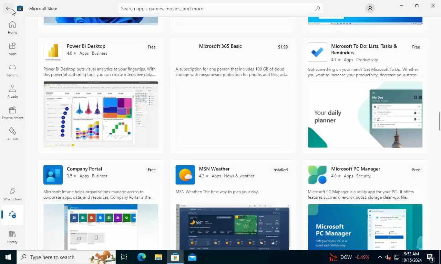Click Installed label for MSN Weather

(x=280, y=170)
